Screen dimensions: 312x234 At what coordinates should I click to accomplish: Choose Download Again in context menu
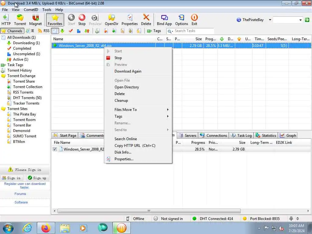click(x=138, y=71)
